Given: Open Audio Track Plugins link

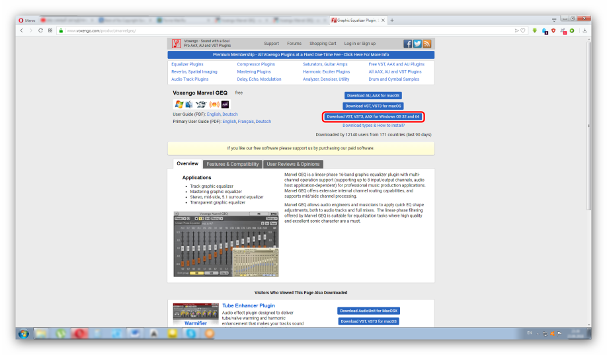Looking at the screenshot, I should 190,79.
